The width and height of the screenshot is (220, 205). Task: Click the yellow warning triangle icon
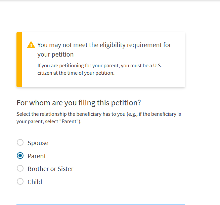click(x=31, y=45)
